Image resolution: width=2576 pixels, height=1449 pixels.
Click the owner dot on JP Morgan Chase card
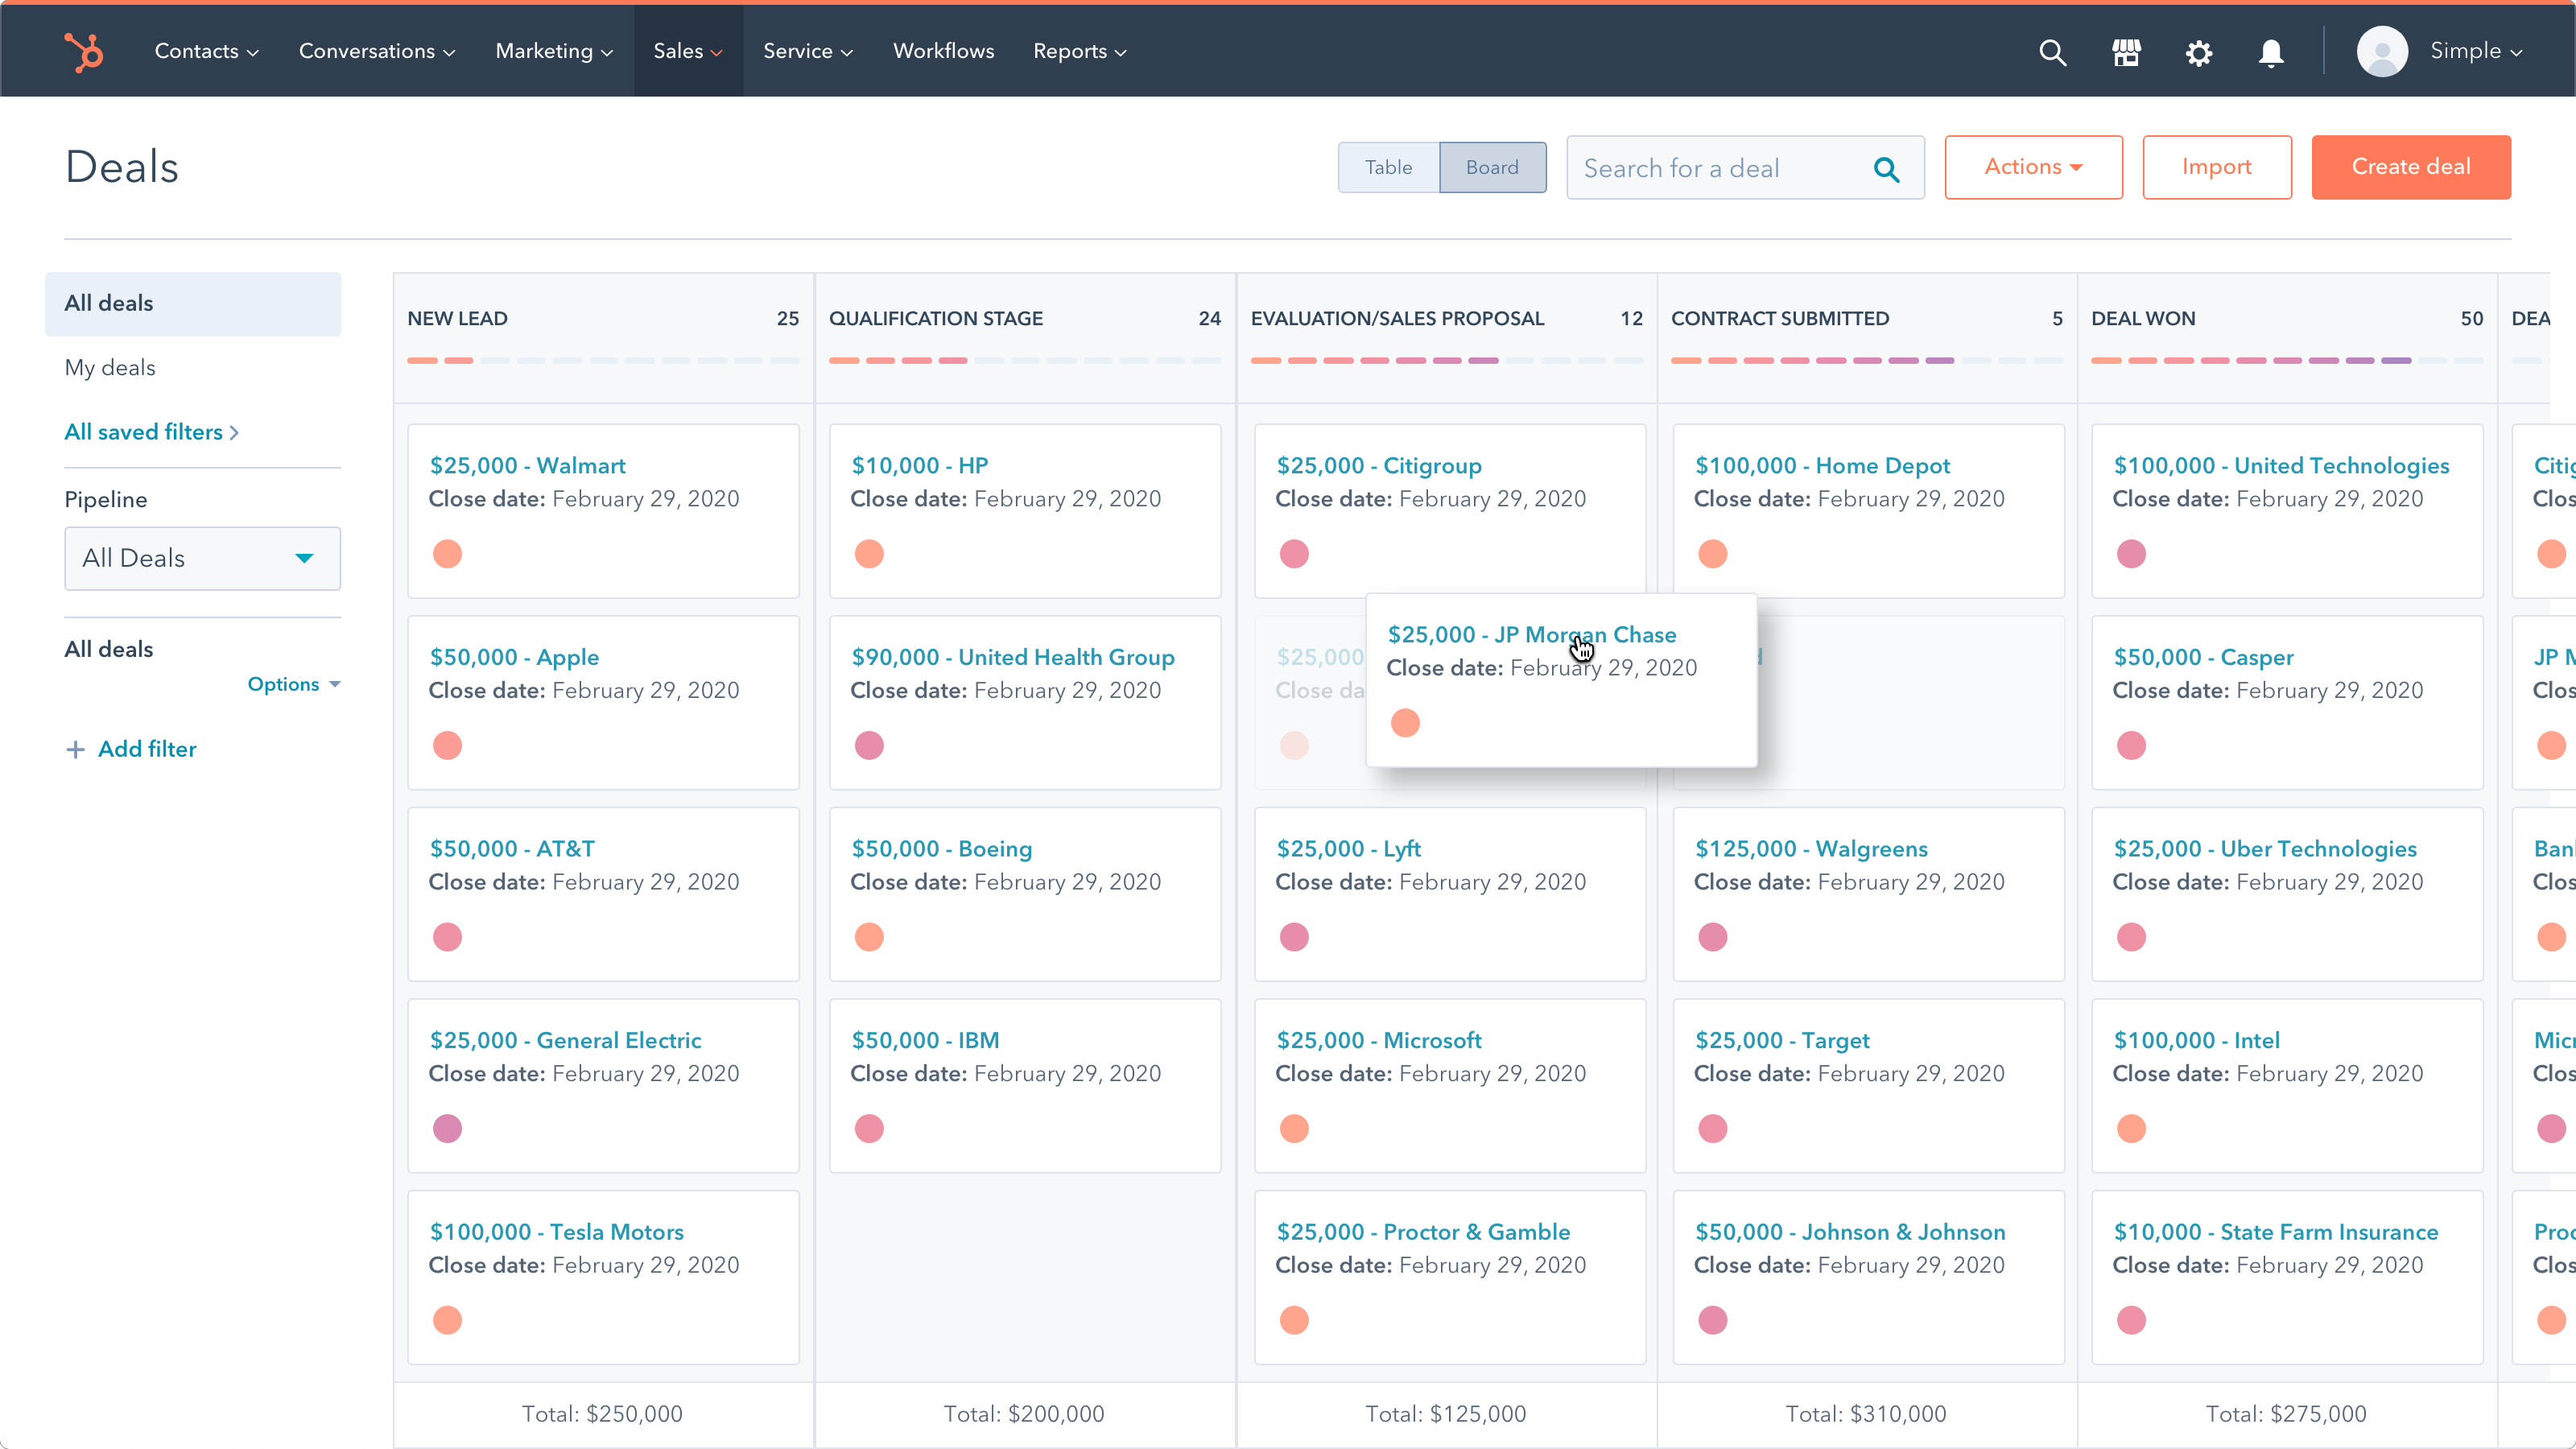tap(1405, 722)
